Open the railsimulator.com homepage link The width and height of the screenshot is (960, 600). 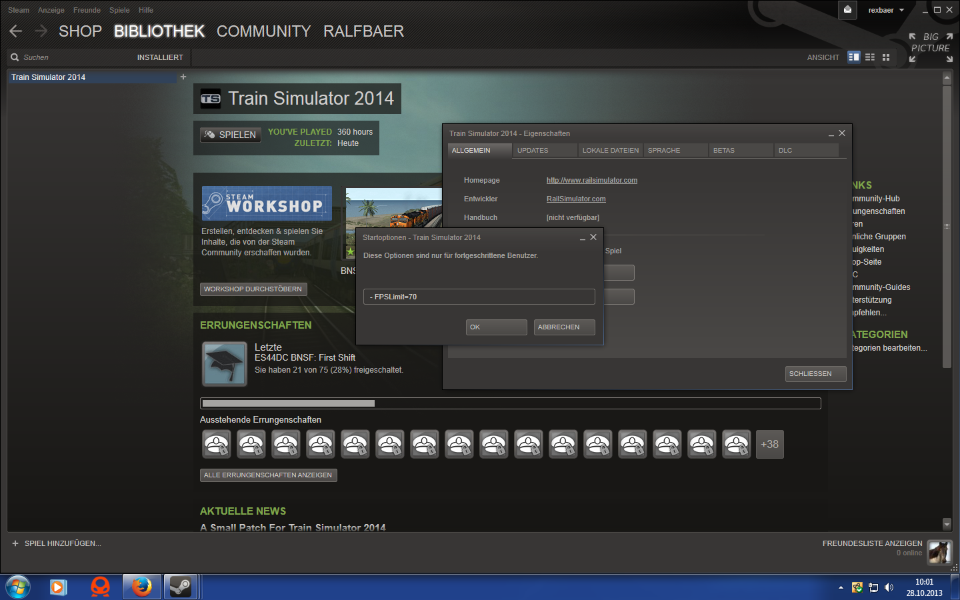(592, 180)
